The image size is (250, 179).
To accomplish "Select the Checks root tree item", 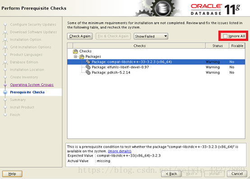I will (x=85, y=51).
